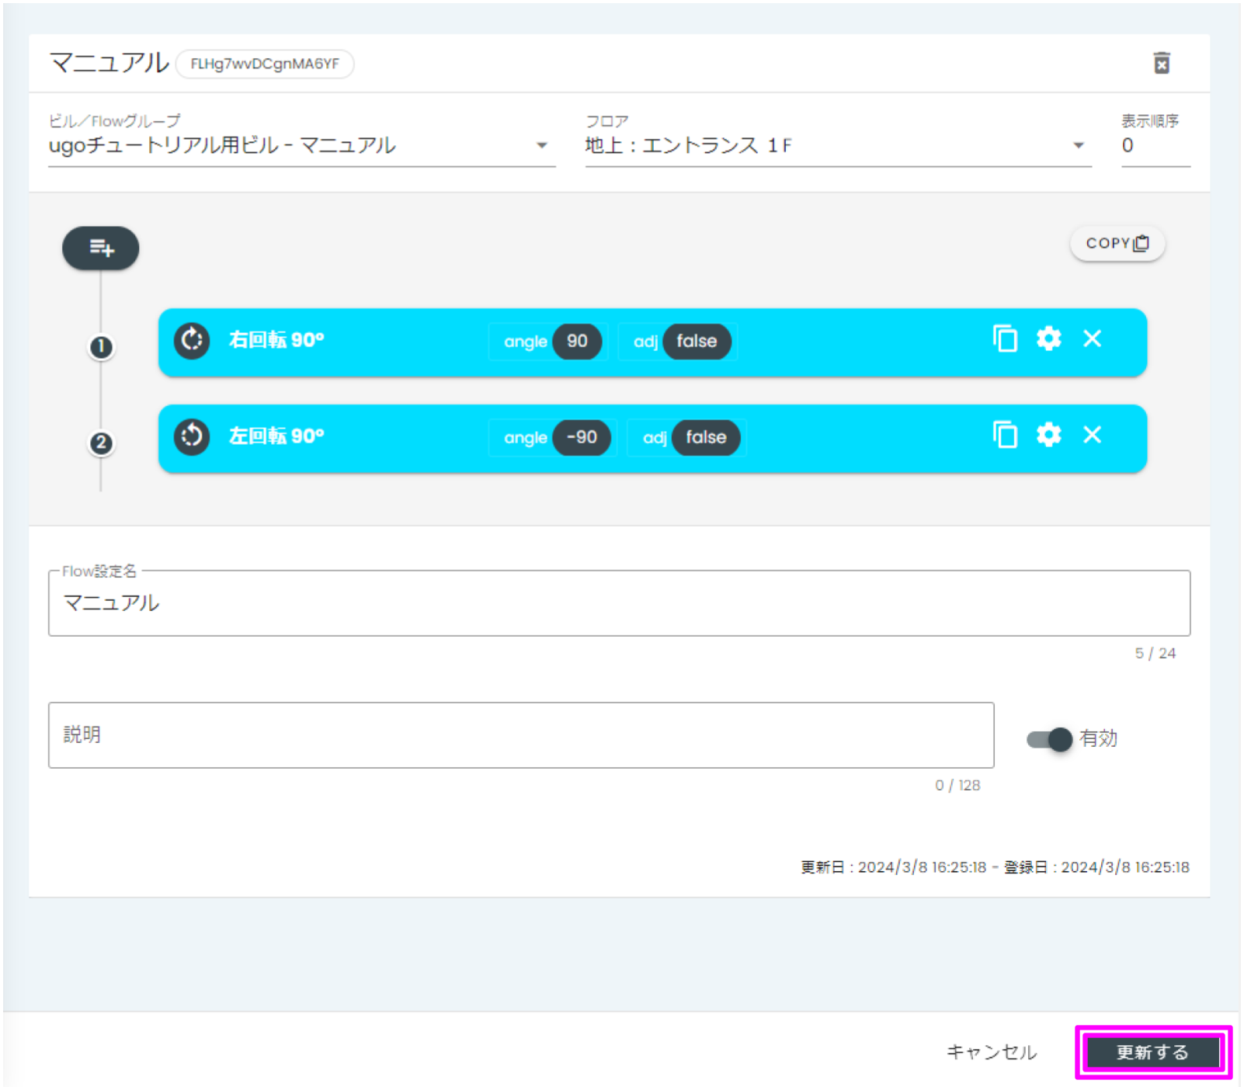Click the FLHg7wvDCgnMA6YF ID chip
This screenshot has height=1087, width=1244.
coord(265,64)
